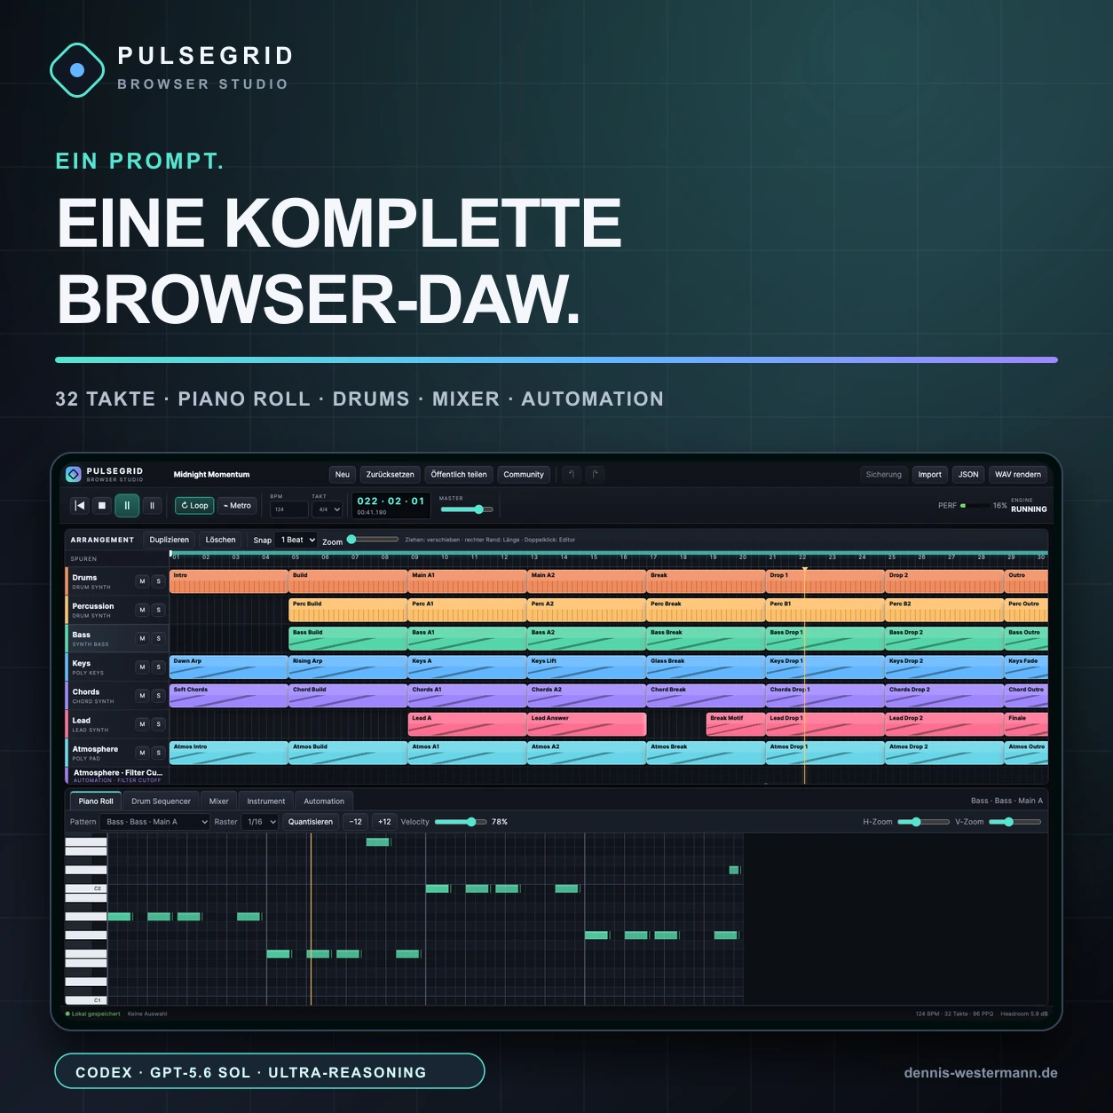Image resolution: width=1113 pixels, height=1113 pixels.
Task: Click the V-Zoom slider
Action: (x=1014, y=822)
